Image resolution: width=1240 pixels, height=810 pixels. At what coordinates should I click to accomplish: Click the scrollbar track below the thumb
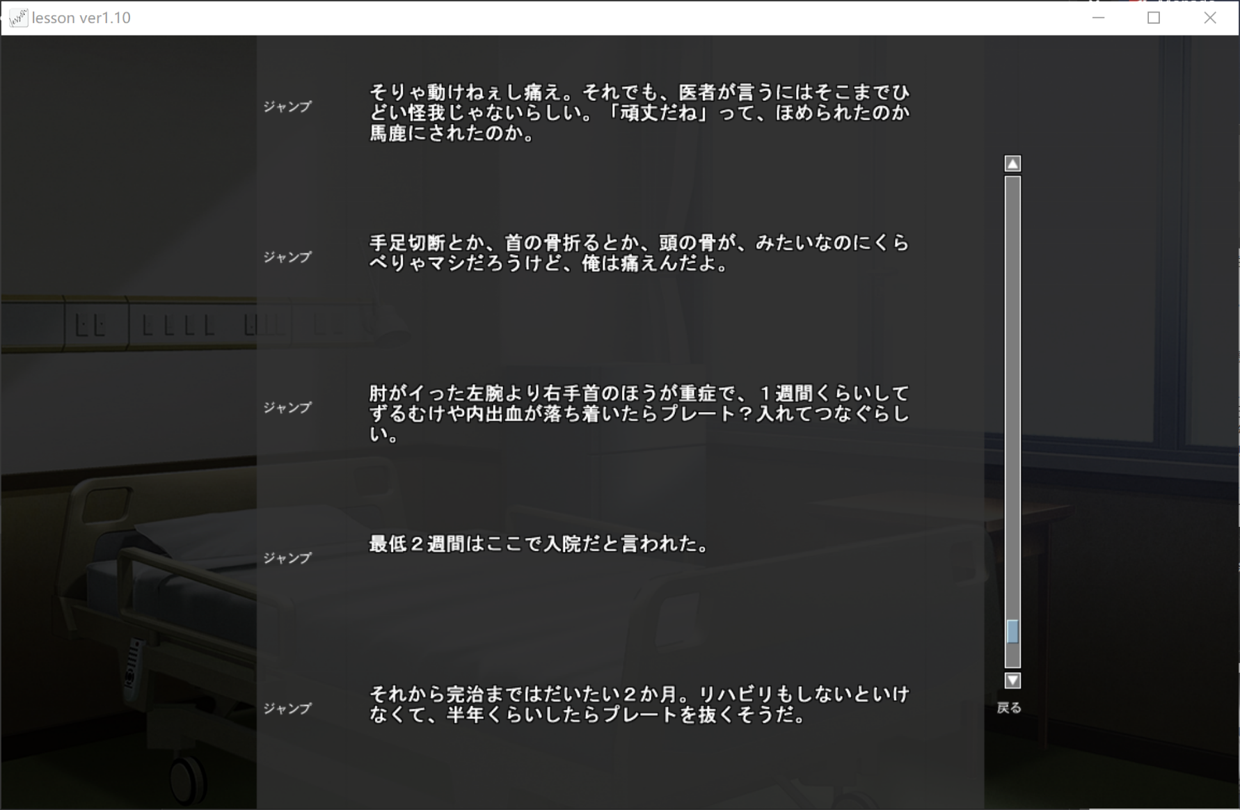(x=1012, y=656)
